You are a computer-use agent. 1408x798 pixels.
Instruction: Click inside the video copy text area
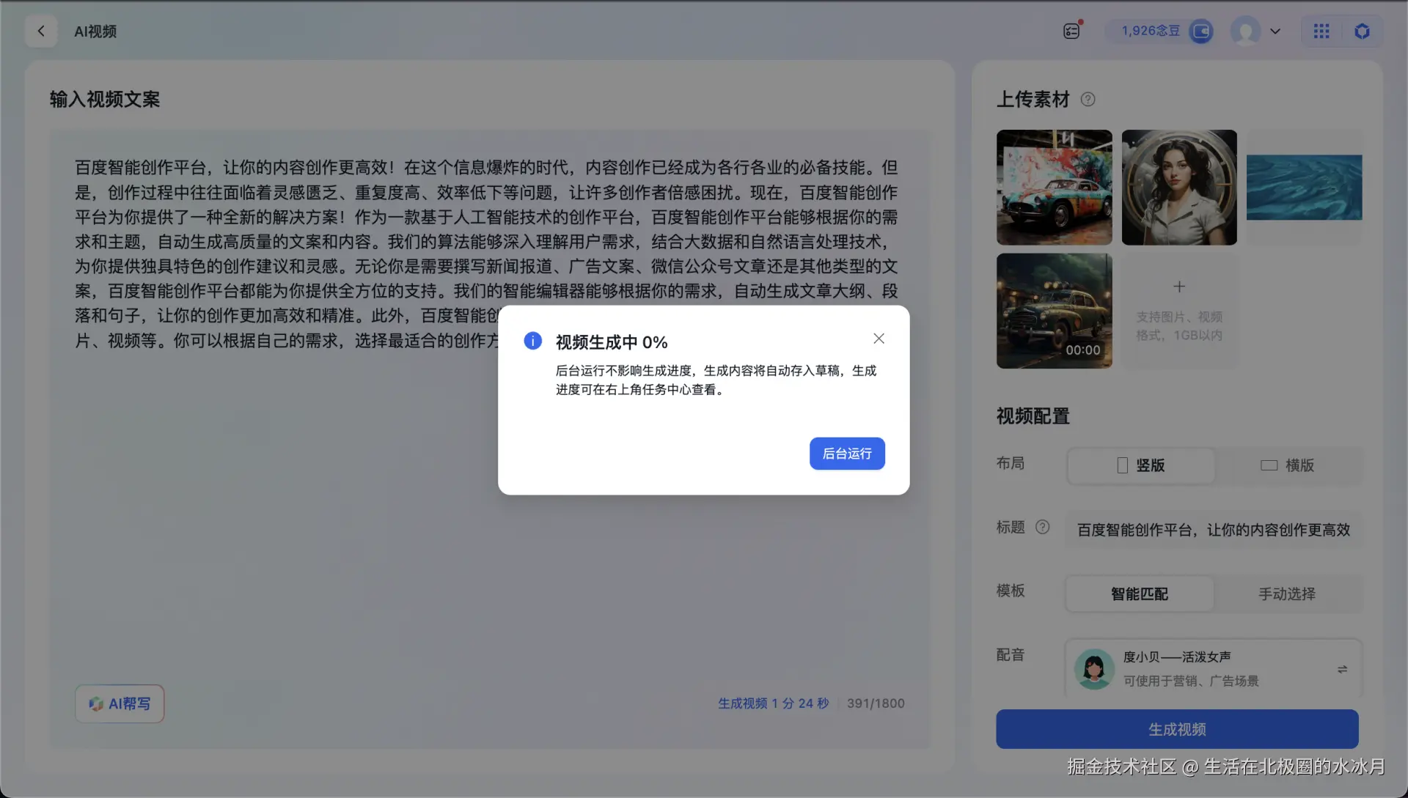(x=490, y=440)
